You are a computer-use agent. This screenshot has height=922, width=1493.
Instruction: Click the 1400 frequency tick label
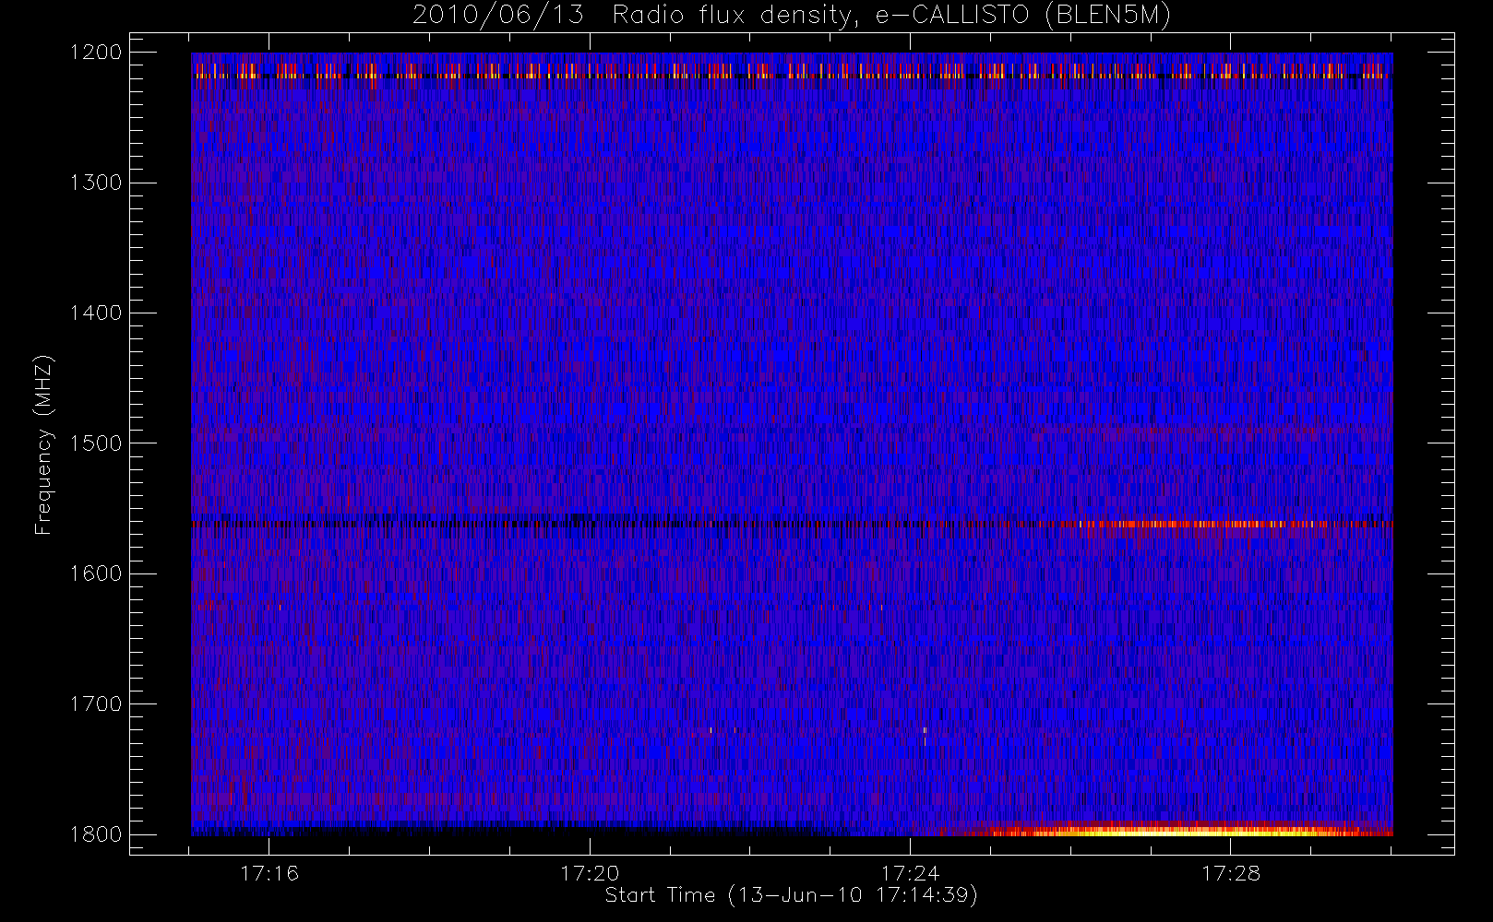pyautogui.click(x=96, y=313)
